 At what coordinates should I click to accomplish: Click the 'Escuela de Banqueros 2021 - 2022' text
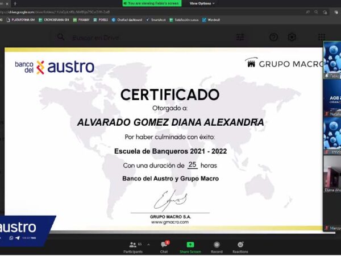click(170, 151)
